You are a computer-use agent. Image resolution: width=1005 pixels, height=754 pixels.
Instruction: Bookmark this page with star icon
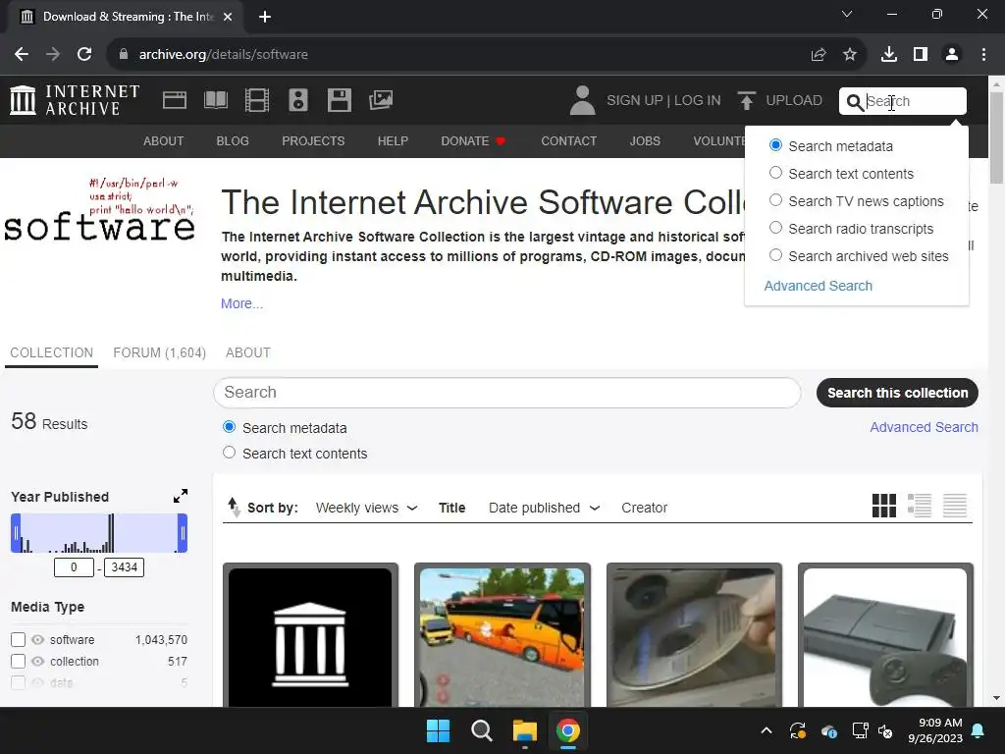click(x=850, y=55)
